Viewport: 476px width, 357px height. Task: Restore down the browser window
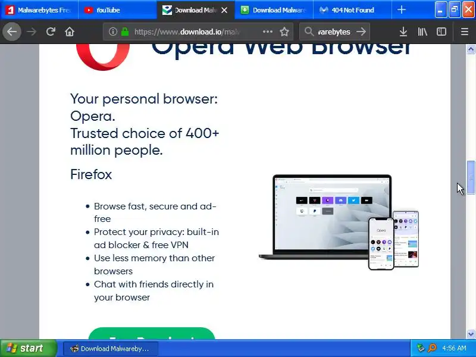455,10
